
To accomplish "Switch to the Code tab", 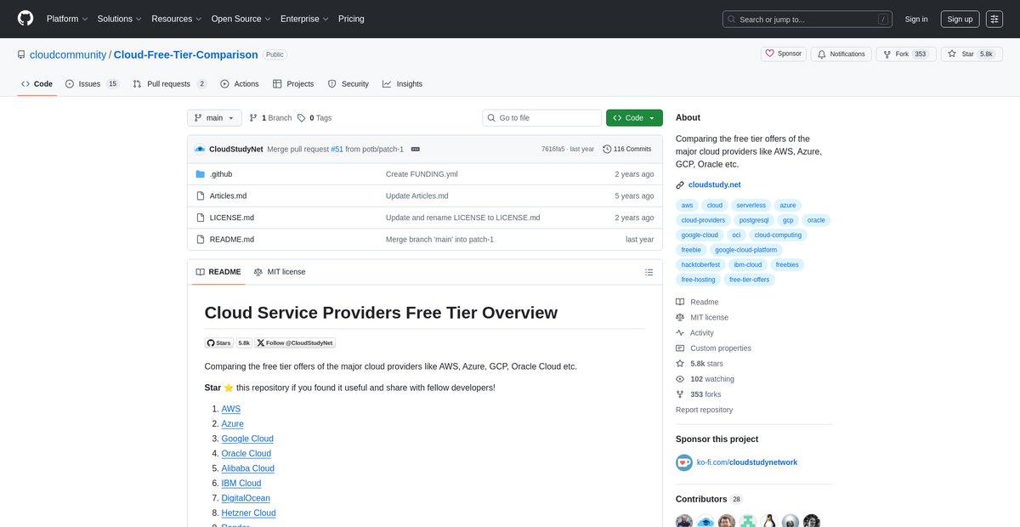I will click(37, 84).
